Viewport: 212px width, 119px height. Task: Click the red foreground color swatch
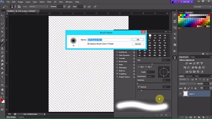pos(1,100)
